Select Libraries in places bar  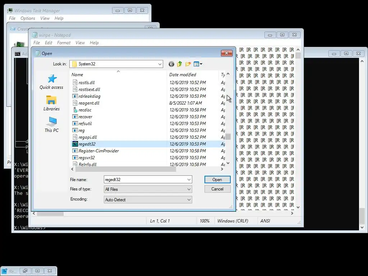[51, 103]
